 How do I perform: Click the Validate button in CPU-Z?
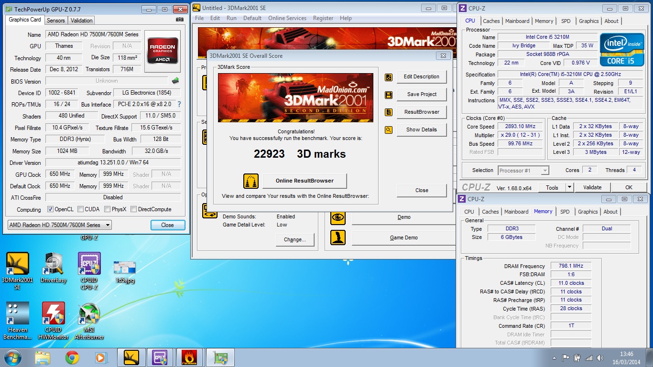592,187
